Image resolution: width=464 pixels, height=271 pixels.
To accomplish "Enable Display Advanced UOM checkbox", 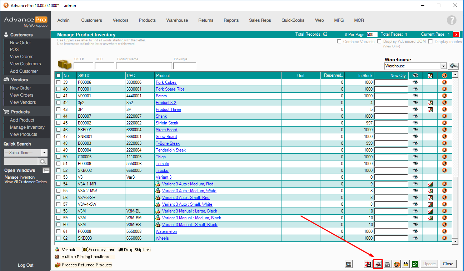I will pyautogui.click(x=379, y=42).
